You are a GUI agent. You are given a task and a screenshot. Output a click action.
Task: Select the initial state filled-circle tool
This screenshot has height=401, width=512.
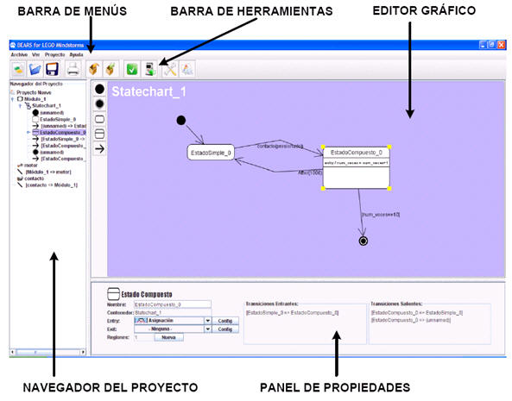99,89
